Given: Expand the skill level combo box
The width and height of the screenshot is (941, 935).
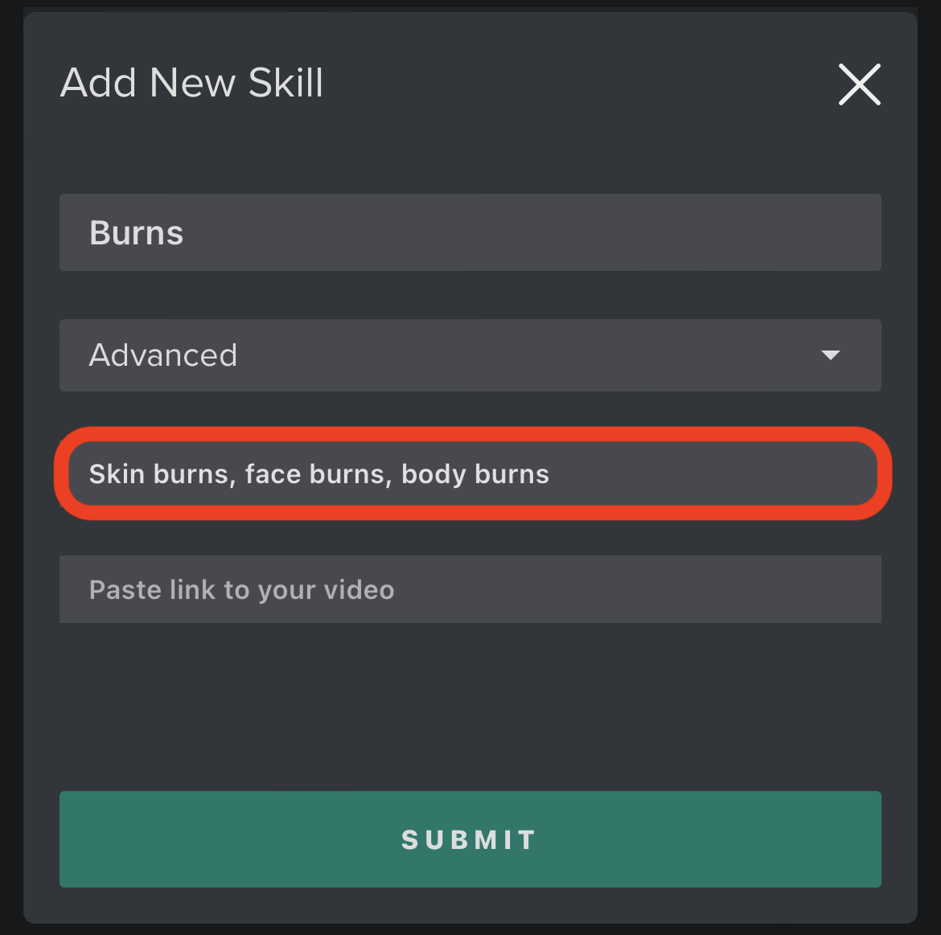Looking at the screenshot, I should [x=470, y=355].
